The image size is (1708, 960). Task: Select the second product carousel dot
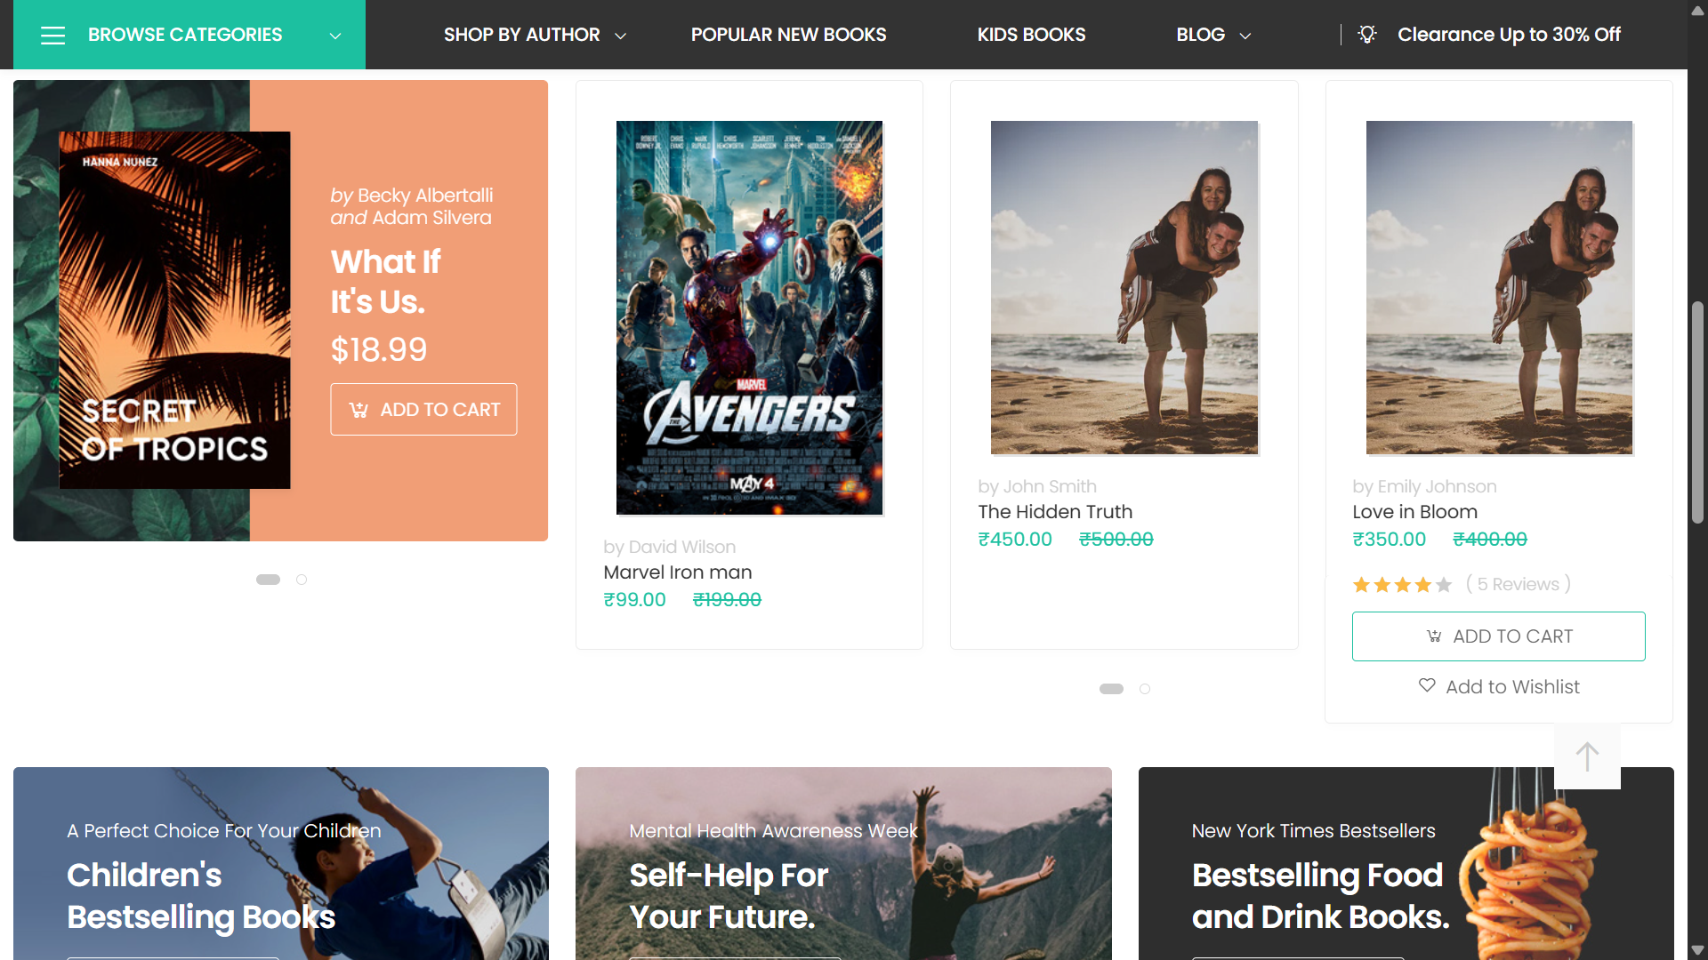pos(1145,689)
